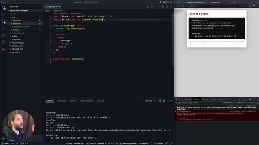The image size is (259, 145).
Task: Open package.json in the explorer
Action: [x=17, y=46]
